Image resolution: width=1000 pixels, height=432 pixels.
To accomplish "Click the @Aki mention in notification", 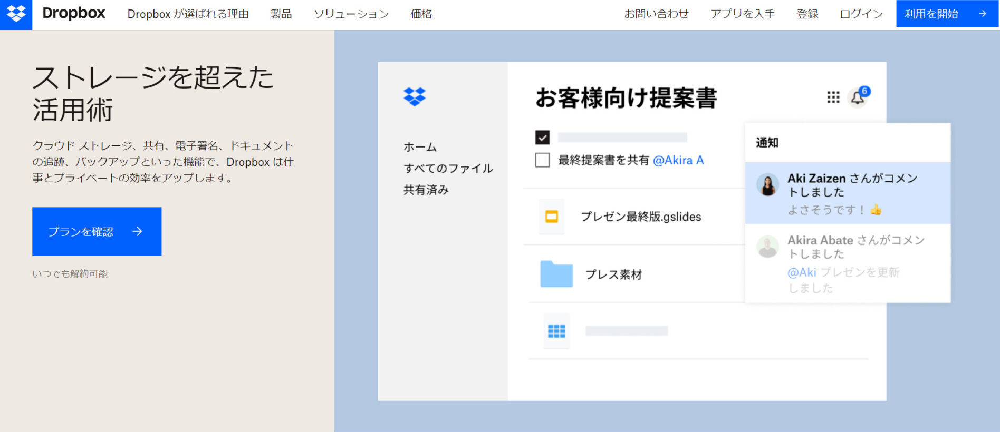I will click(x=802, y=272).
